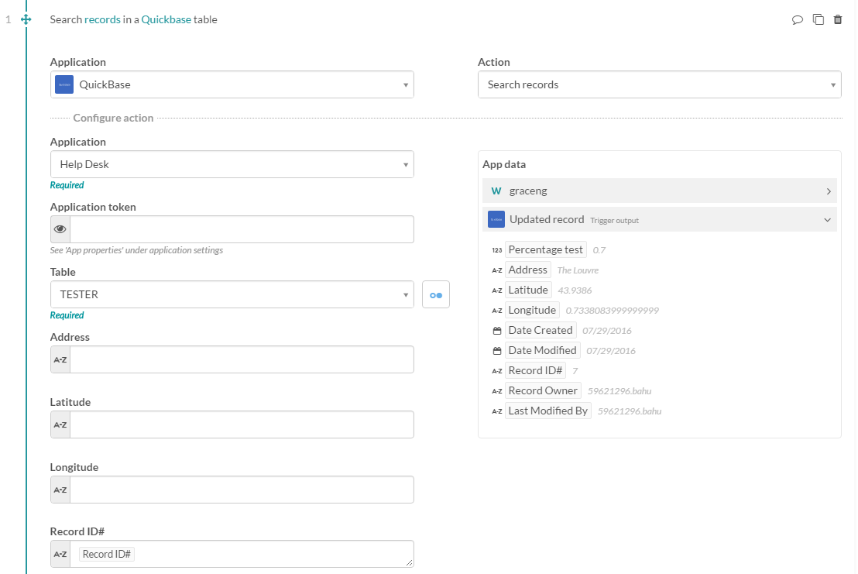The height and width of the screenshot is (574, 858).
Task: Click the move step handle icon
Action: point(26,19)
